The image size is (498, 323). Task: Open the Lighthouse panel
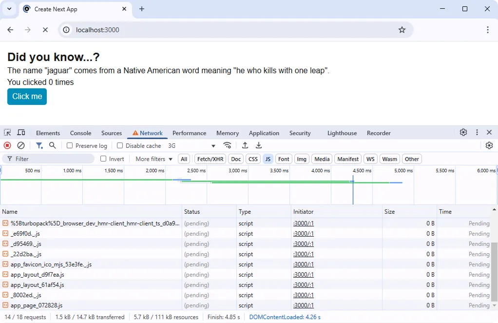pyautogui.click(x=342, y=133)
